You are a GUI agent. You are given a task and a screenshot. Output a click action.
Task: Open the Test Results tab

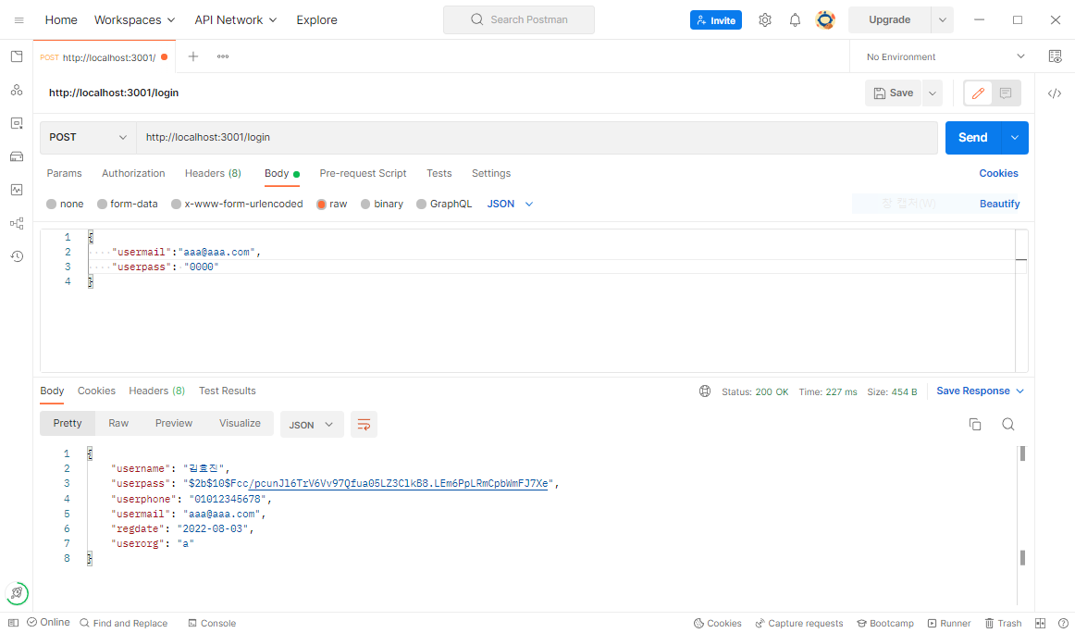point(227,391)
